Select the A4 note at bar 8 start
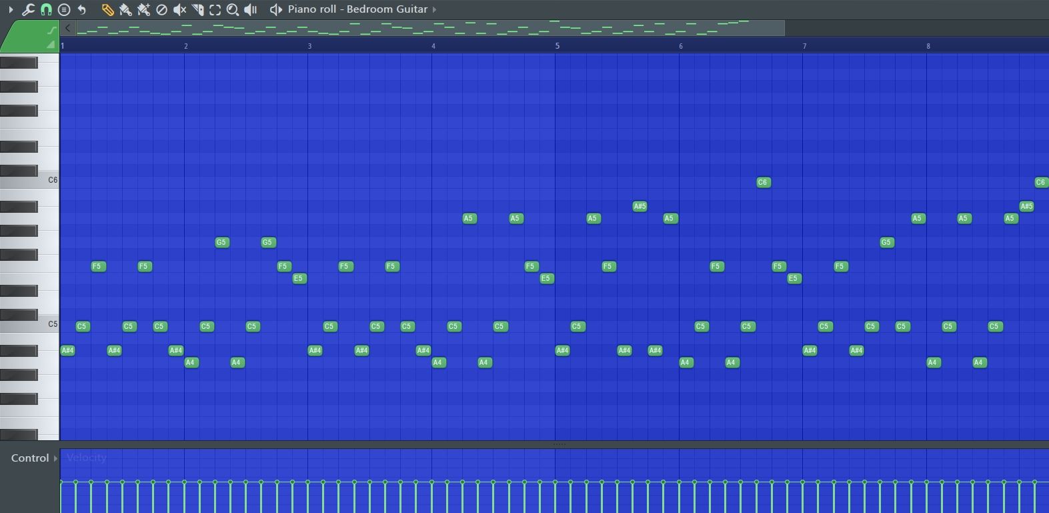The width and height of the screenshot is (1049, 513). coord(934,362)
